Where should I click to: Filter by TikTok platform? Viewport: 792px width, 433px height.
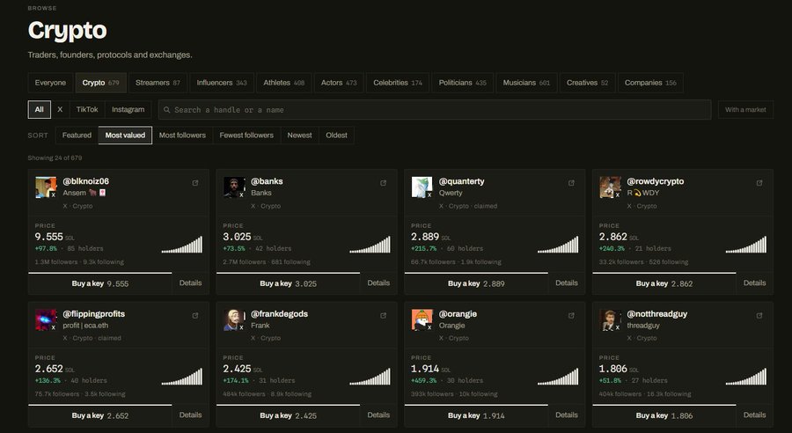click(x=87, y=110)
